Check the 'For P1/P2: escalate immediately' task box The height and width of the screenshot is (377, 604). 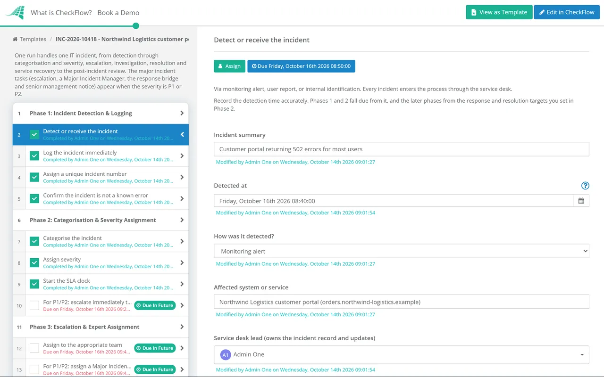click(34, 305)
